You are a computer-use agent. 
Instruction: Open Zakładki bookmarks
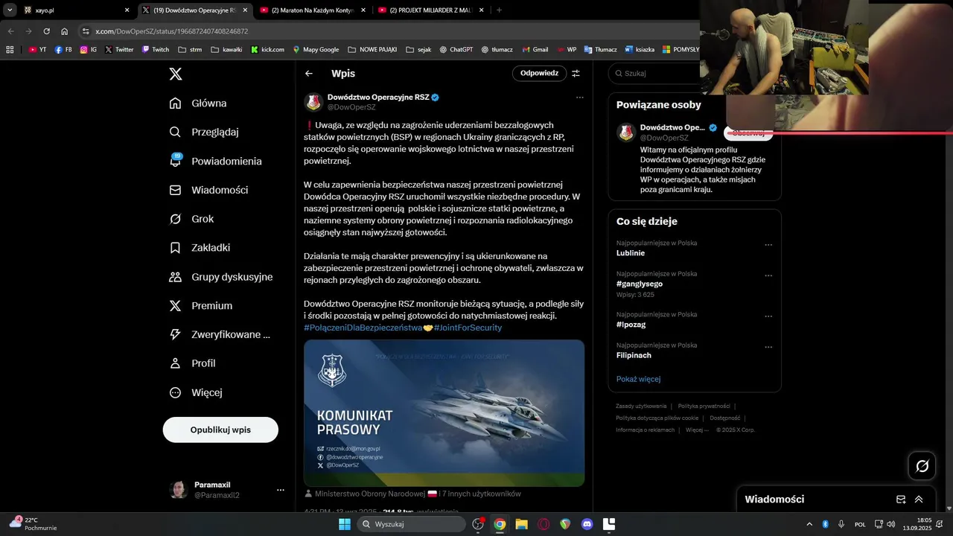click(200, 248)
